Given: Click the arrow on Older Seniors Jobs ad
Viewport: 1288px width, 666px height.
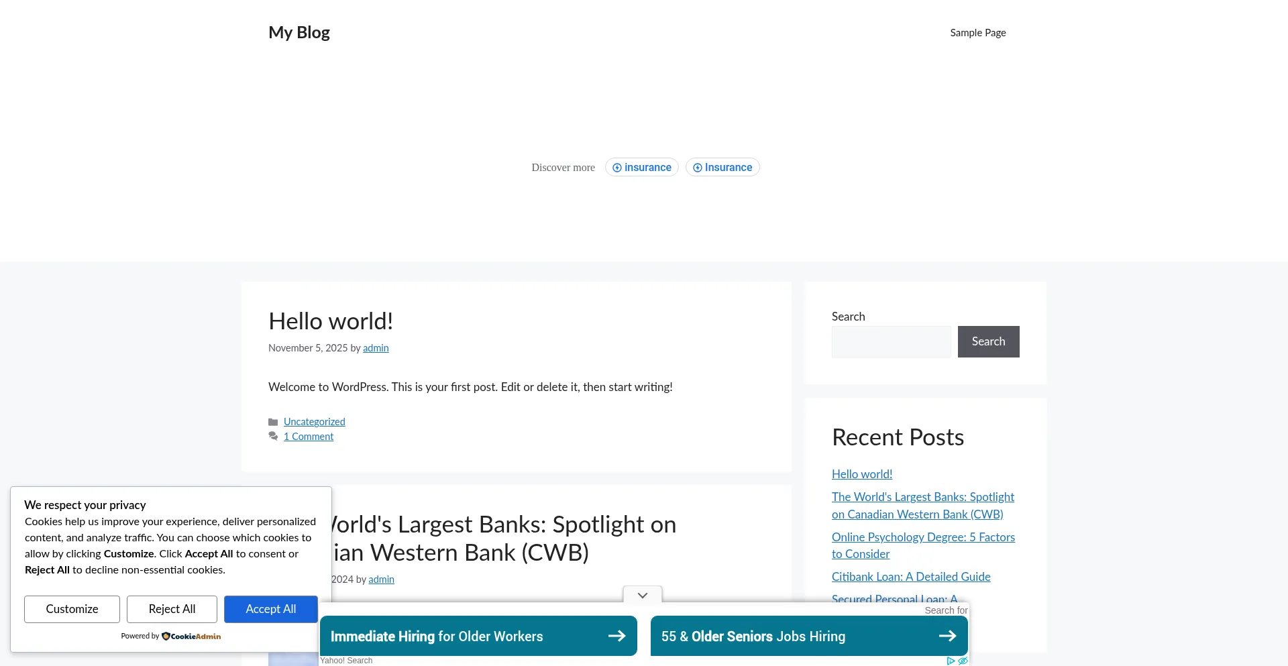Looking at the screenshot, I should [x=947, y=636].
